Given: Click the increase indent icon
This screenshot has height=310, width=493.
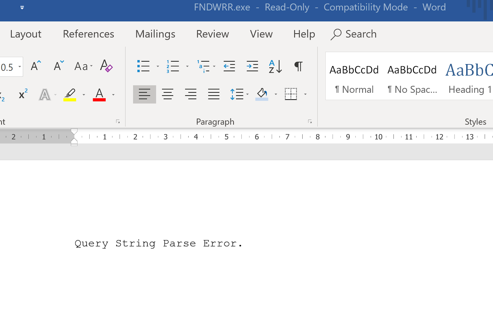Looking at the screenshot, I should 252,66.
